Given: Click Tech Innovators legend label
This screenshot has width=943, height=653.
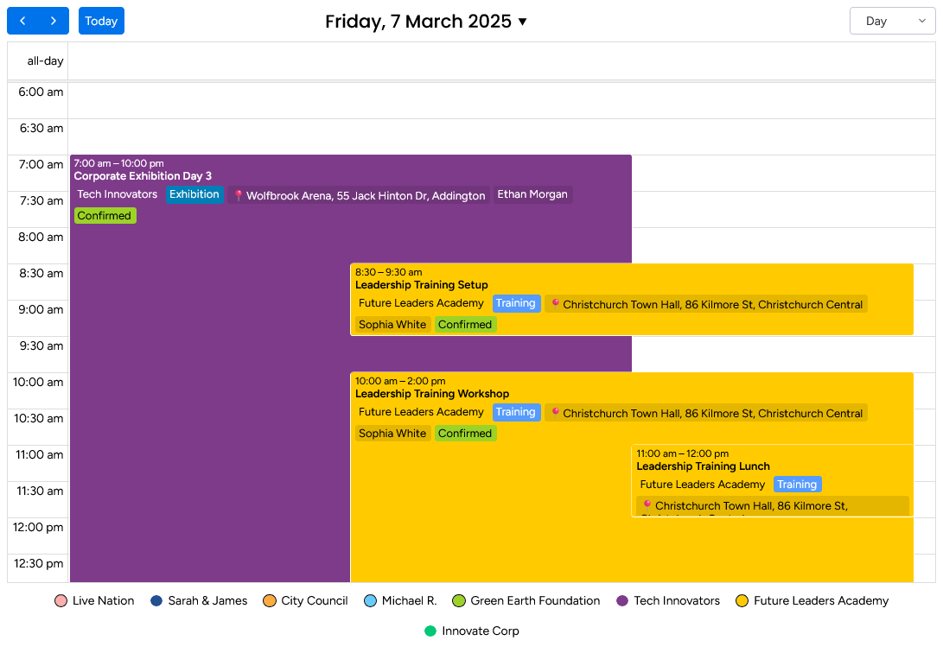Looking at the screenshot, I should [677, 600].
